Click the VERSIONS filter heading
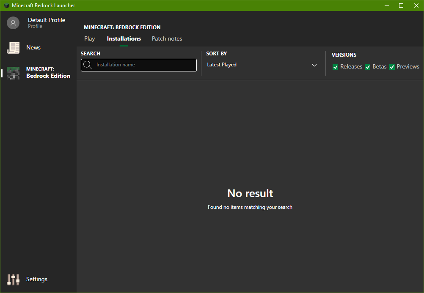 [344, 55]
